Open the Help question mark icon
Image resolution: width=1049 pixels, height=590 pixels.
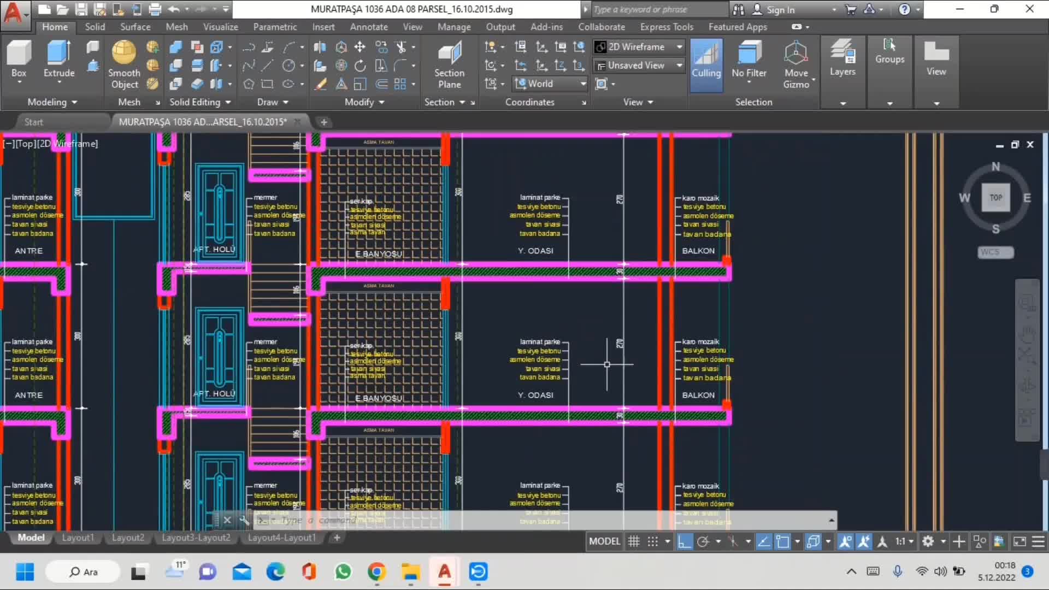[x=904, y=9]
